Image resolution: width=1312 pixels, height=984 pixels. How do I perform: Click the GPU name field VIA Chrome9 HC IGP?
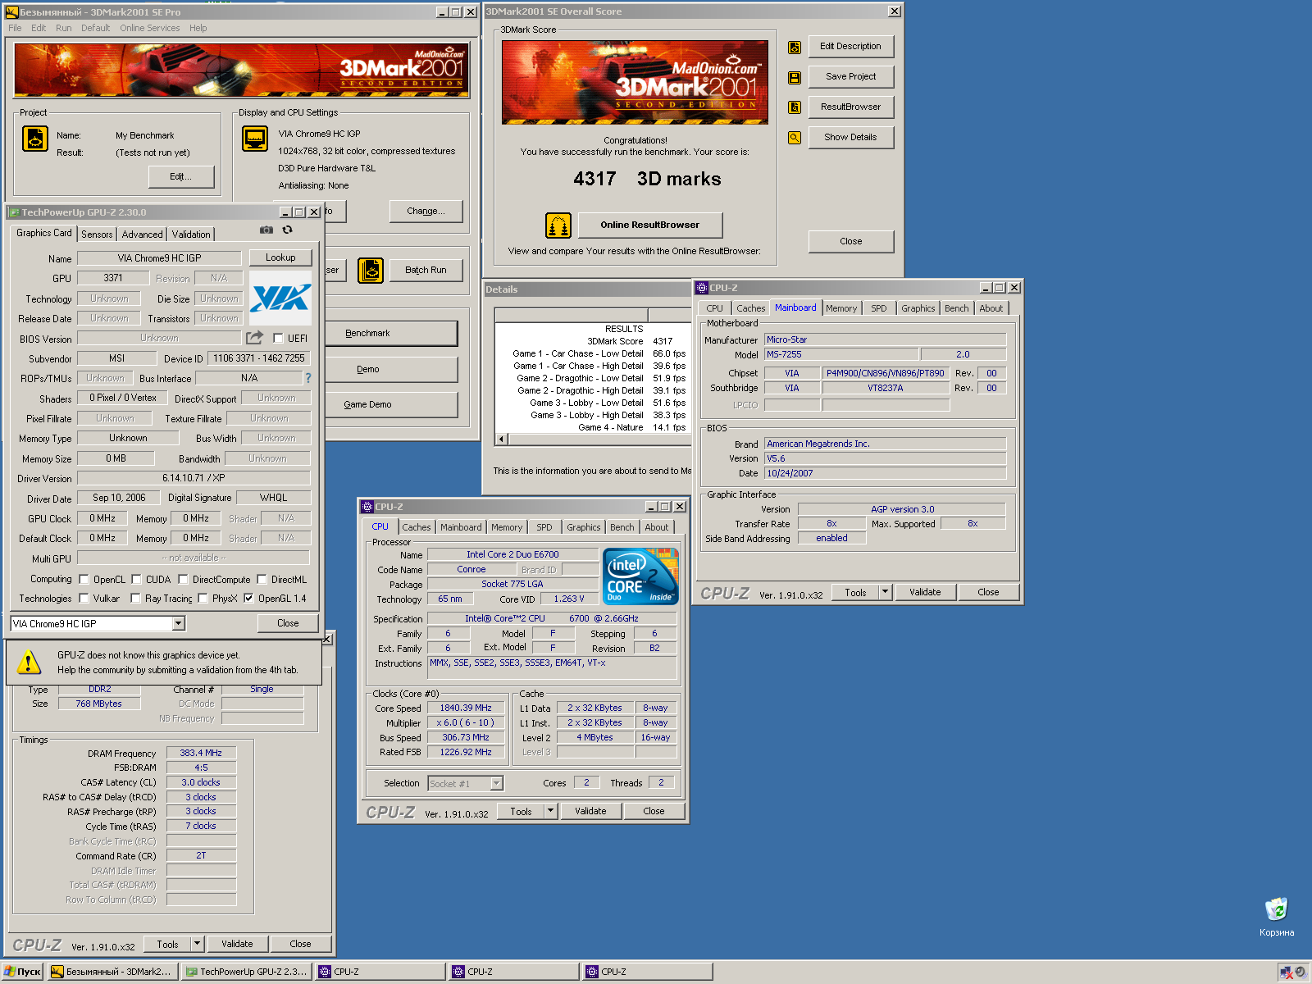[x=159, y=257]
